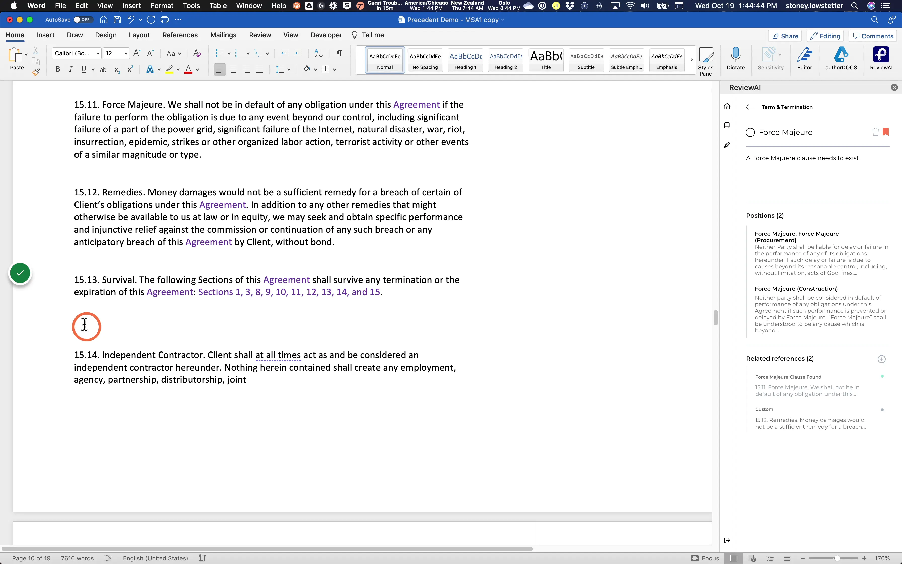Apply the Heading 1 style
Image resolution: width=902 pixels, height=564 pixels.
click(465, 60)
